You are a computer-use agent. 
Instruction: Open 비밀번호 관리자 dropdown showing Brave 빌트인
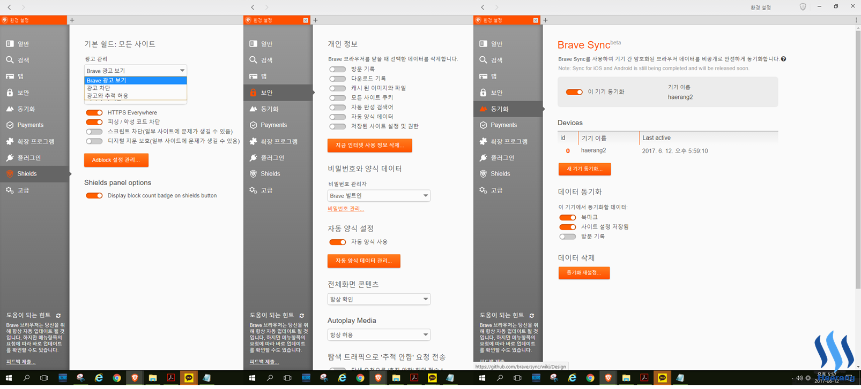click(379, 196)
